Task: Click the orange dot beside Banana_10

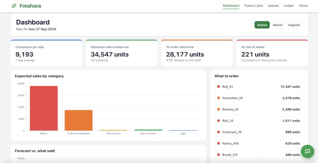Action: (219, 109)
